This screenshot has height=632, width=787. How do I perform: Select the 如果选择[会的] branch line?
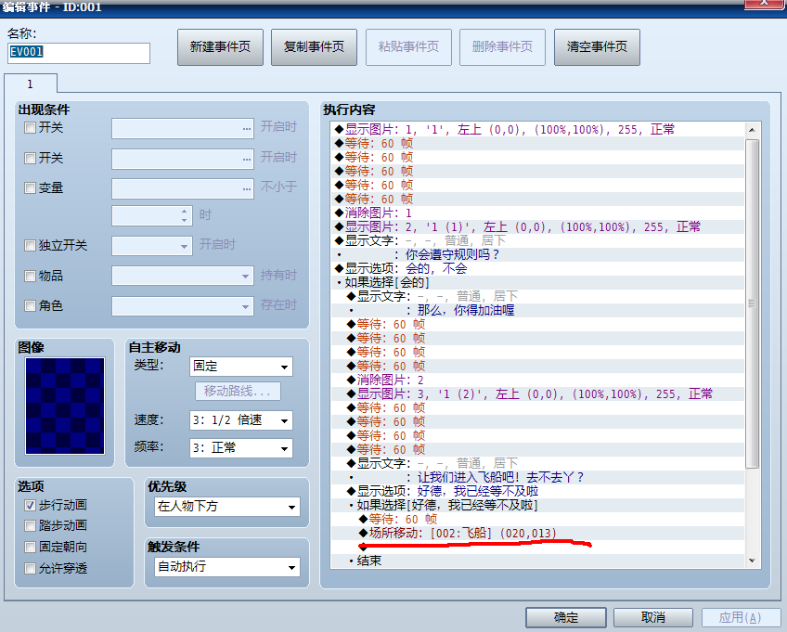coord(538,283)
